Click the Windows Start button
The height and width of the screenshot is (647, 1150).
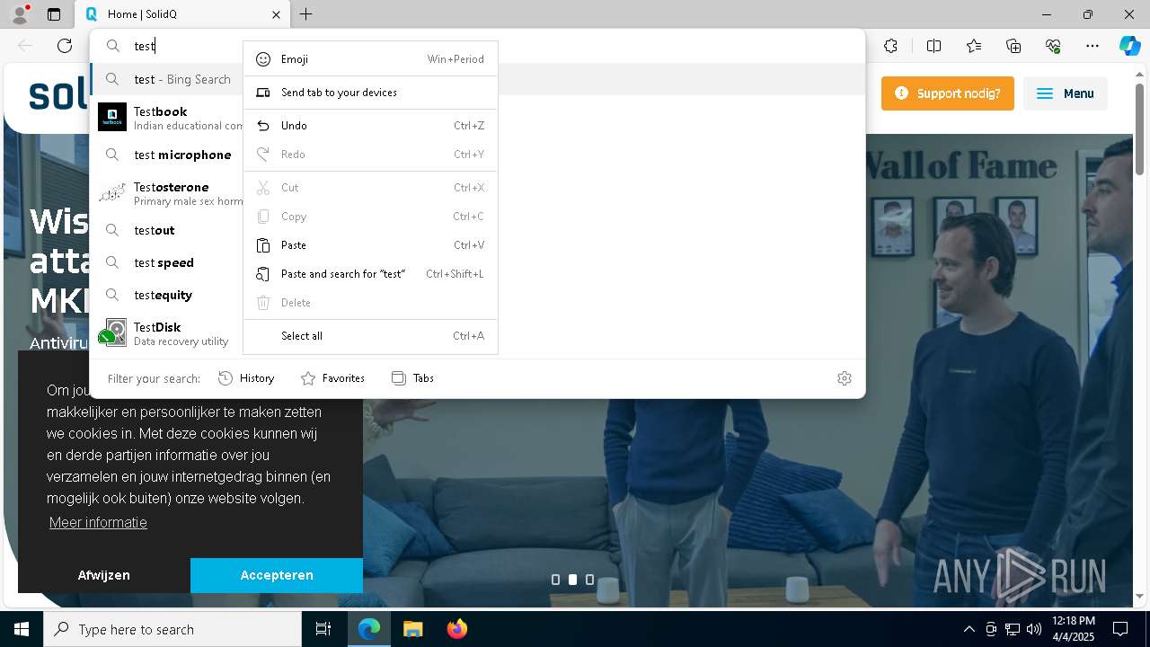pos(22,629)
